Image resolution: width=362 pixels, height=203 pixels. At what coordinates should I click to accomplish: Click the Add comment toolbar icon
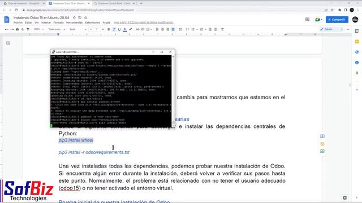coord(143,29)
